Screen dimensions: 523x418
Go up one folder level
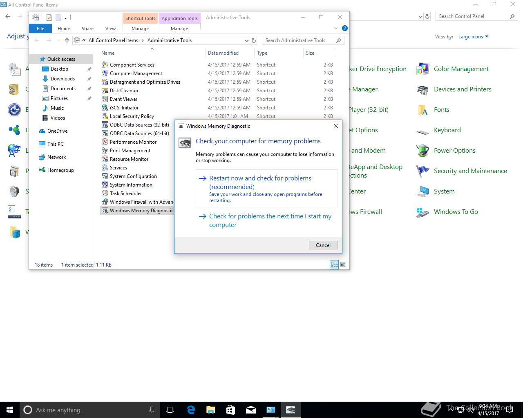click(67, 40)
